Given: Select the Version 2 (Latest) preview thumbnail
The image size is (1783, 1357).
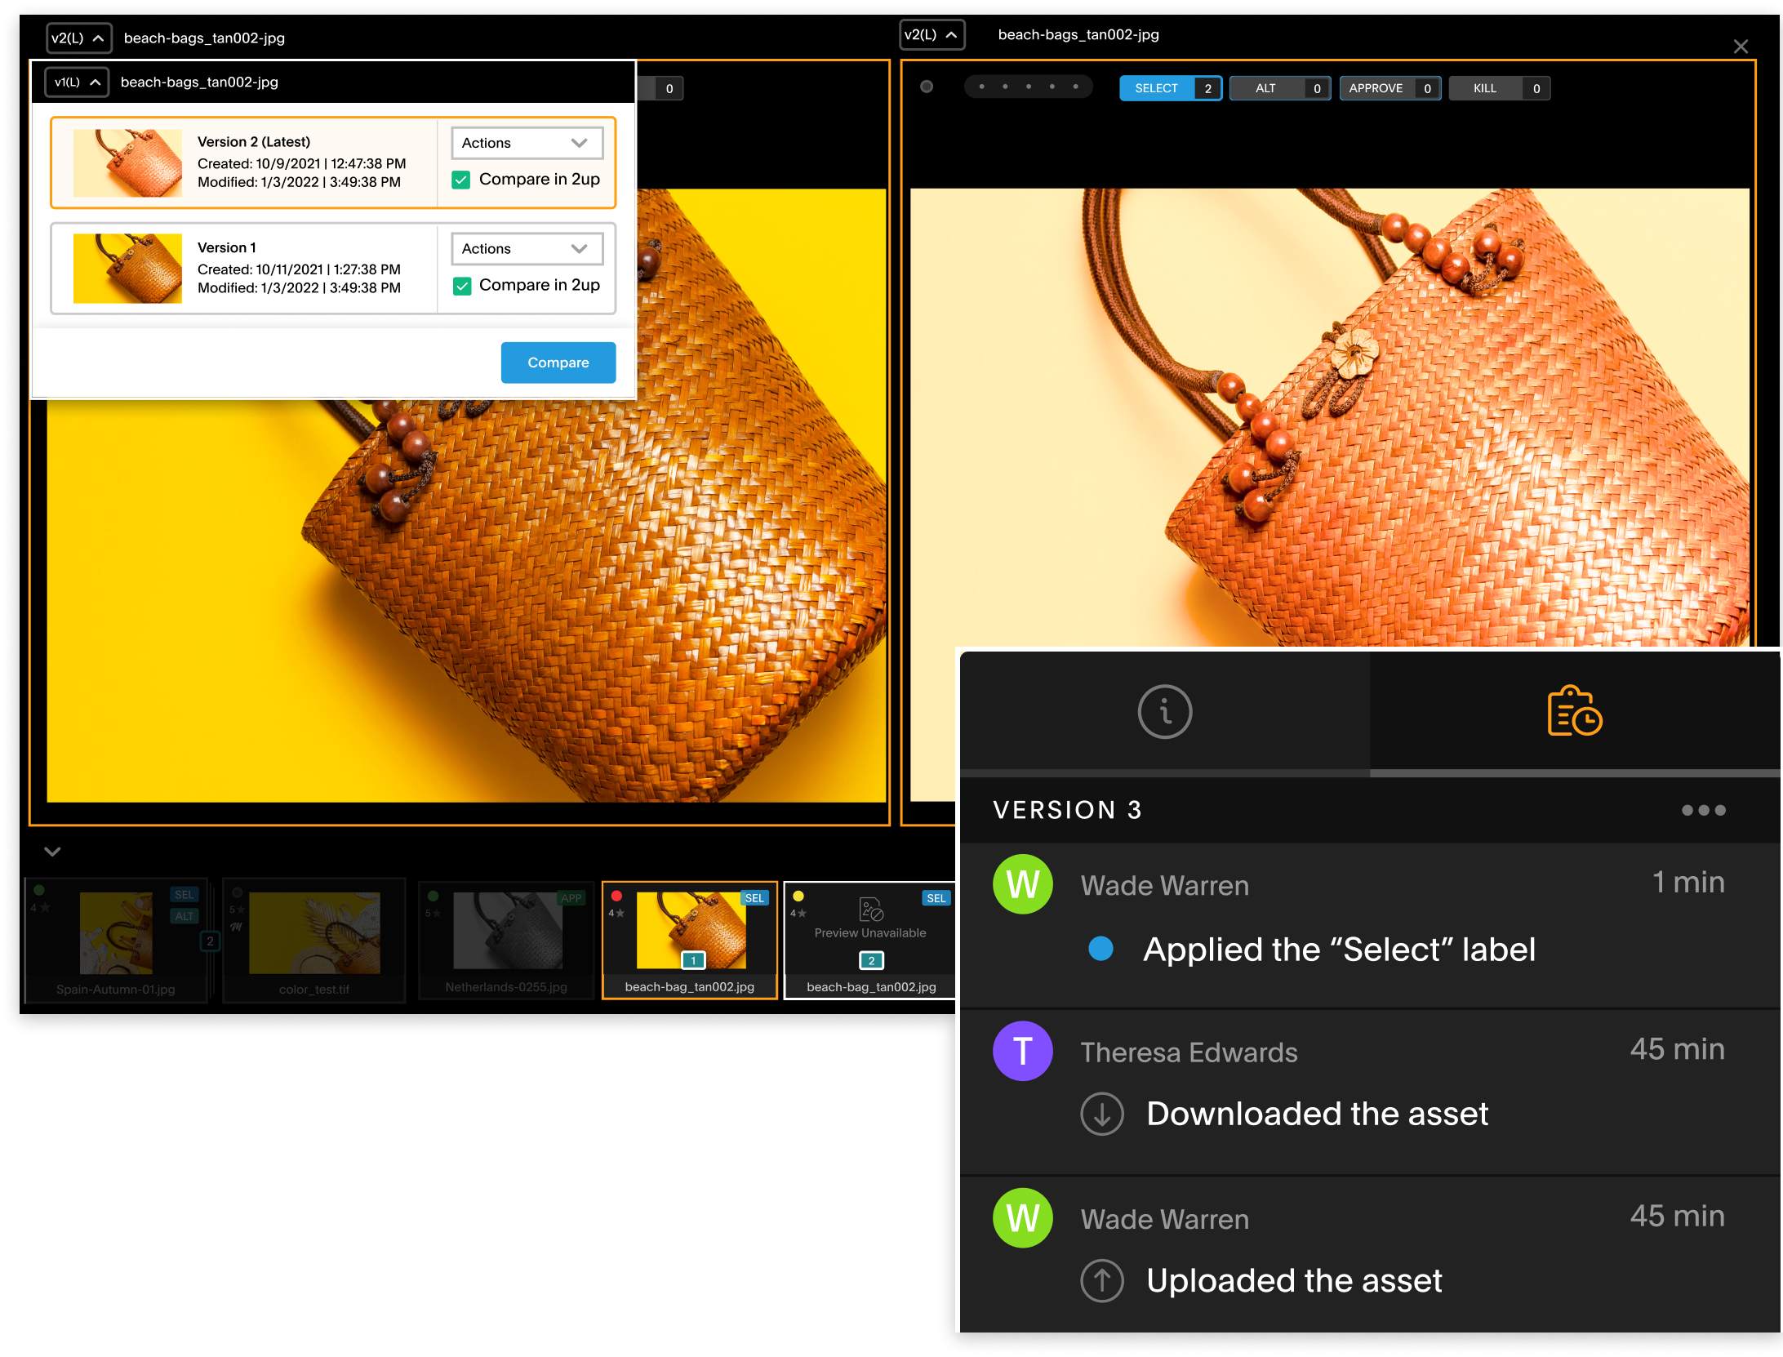Looking at the screenshot, I should 127,163.
